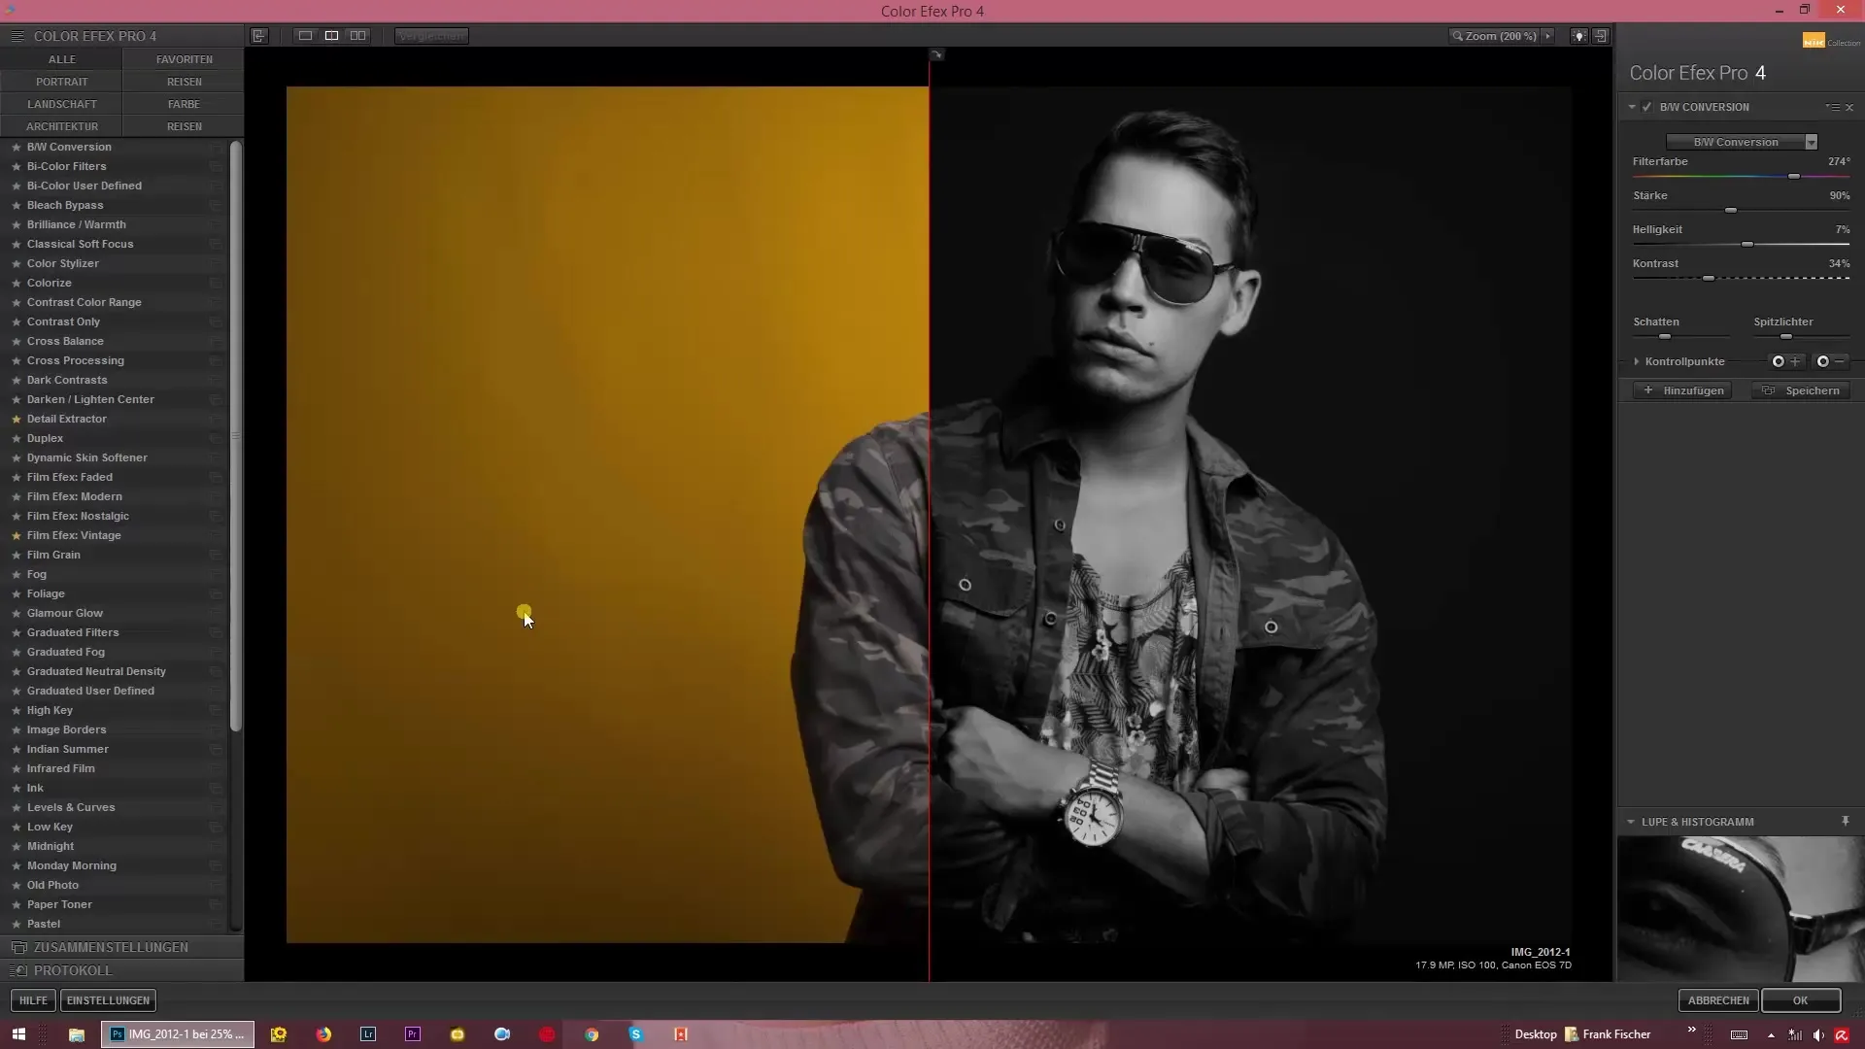This screenshot has height=1049, width=1865.
Task: Open the Einstellungen button
Action: pos(108,1000)
